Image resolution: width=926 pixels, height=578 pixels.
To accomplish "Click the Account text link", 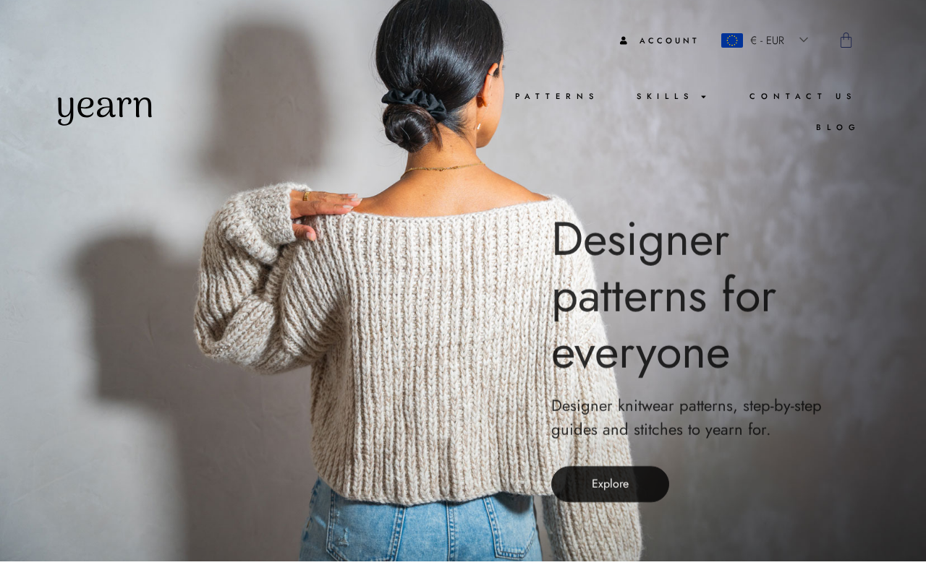I will (668, 40).
